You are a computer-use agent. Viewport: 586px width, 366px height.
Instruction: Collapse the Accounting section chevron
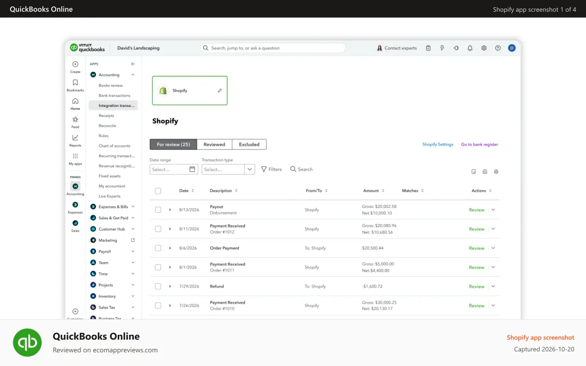133,75
